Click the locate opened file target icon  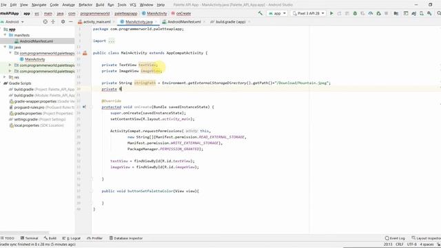tap(45, 21)
